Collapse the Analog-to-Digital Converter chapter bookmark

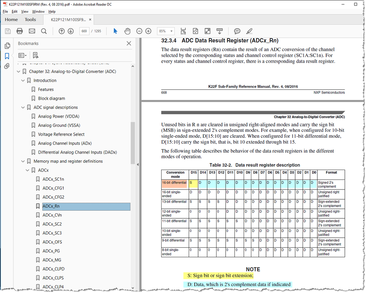[18, 71]
